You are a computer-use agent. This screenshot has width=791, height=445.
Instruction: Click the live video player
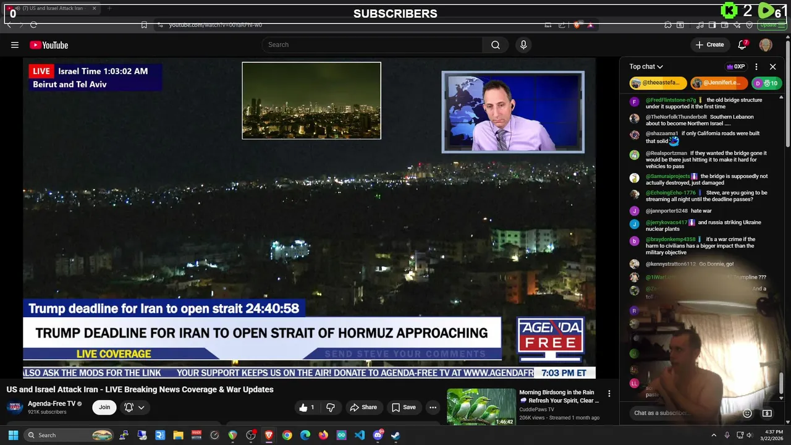click(309, 218)
